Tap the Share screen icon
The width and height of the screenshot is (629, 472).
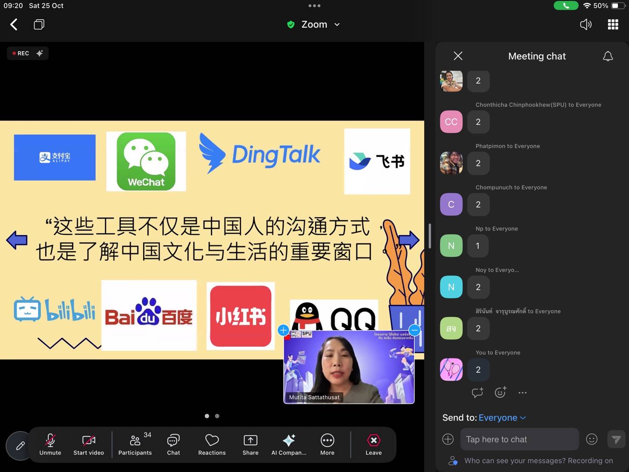click(x=250, y=444)
